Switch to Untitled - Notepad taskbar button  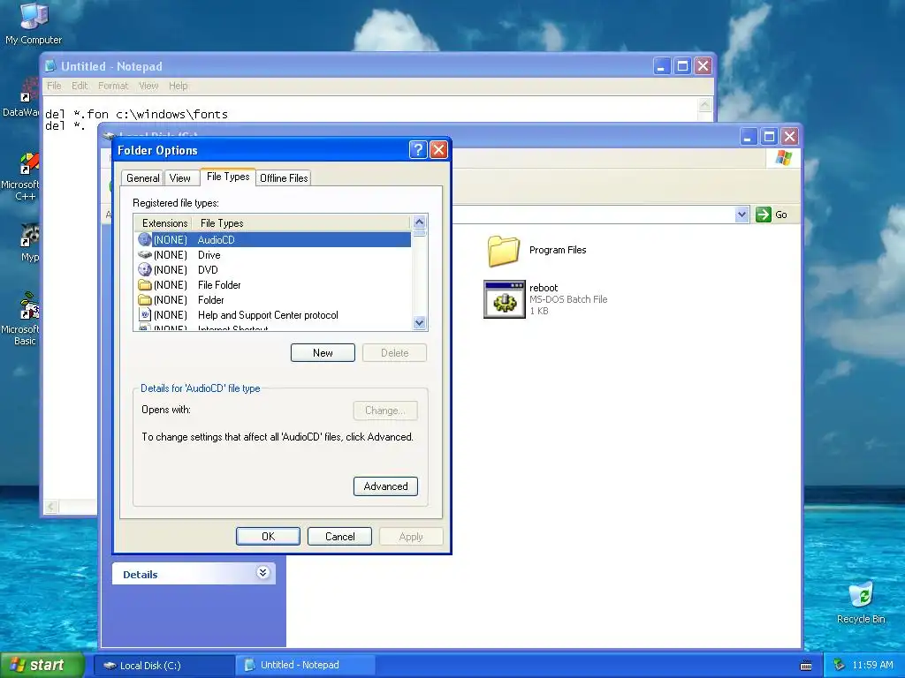[306, 666]
